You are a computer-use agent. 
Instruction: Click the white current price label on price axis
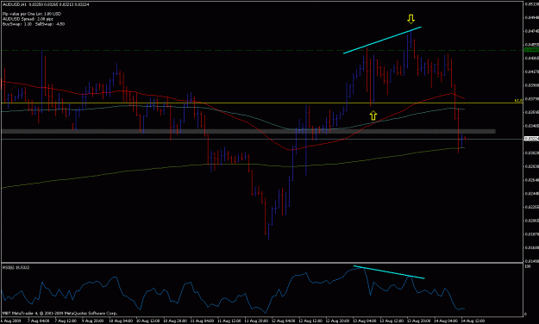click(530, 139)
